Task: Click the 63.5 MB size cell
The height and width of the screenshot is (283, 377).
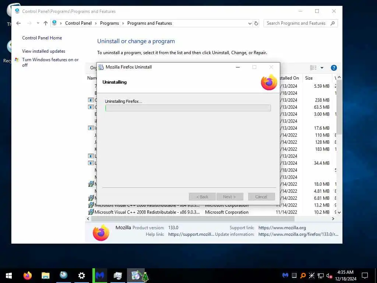Action: 321,107
